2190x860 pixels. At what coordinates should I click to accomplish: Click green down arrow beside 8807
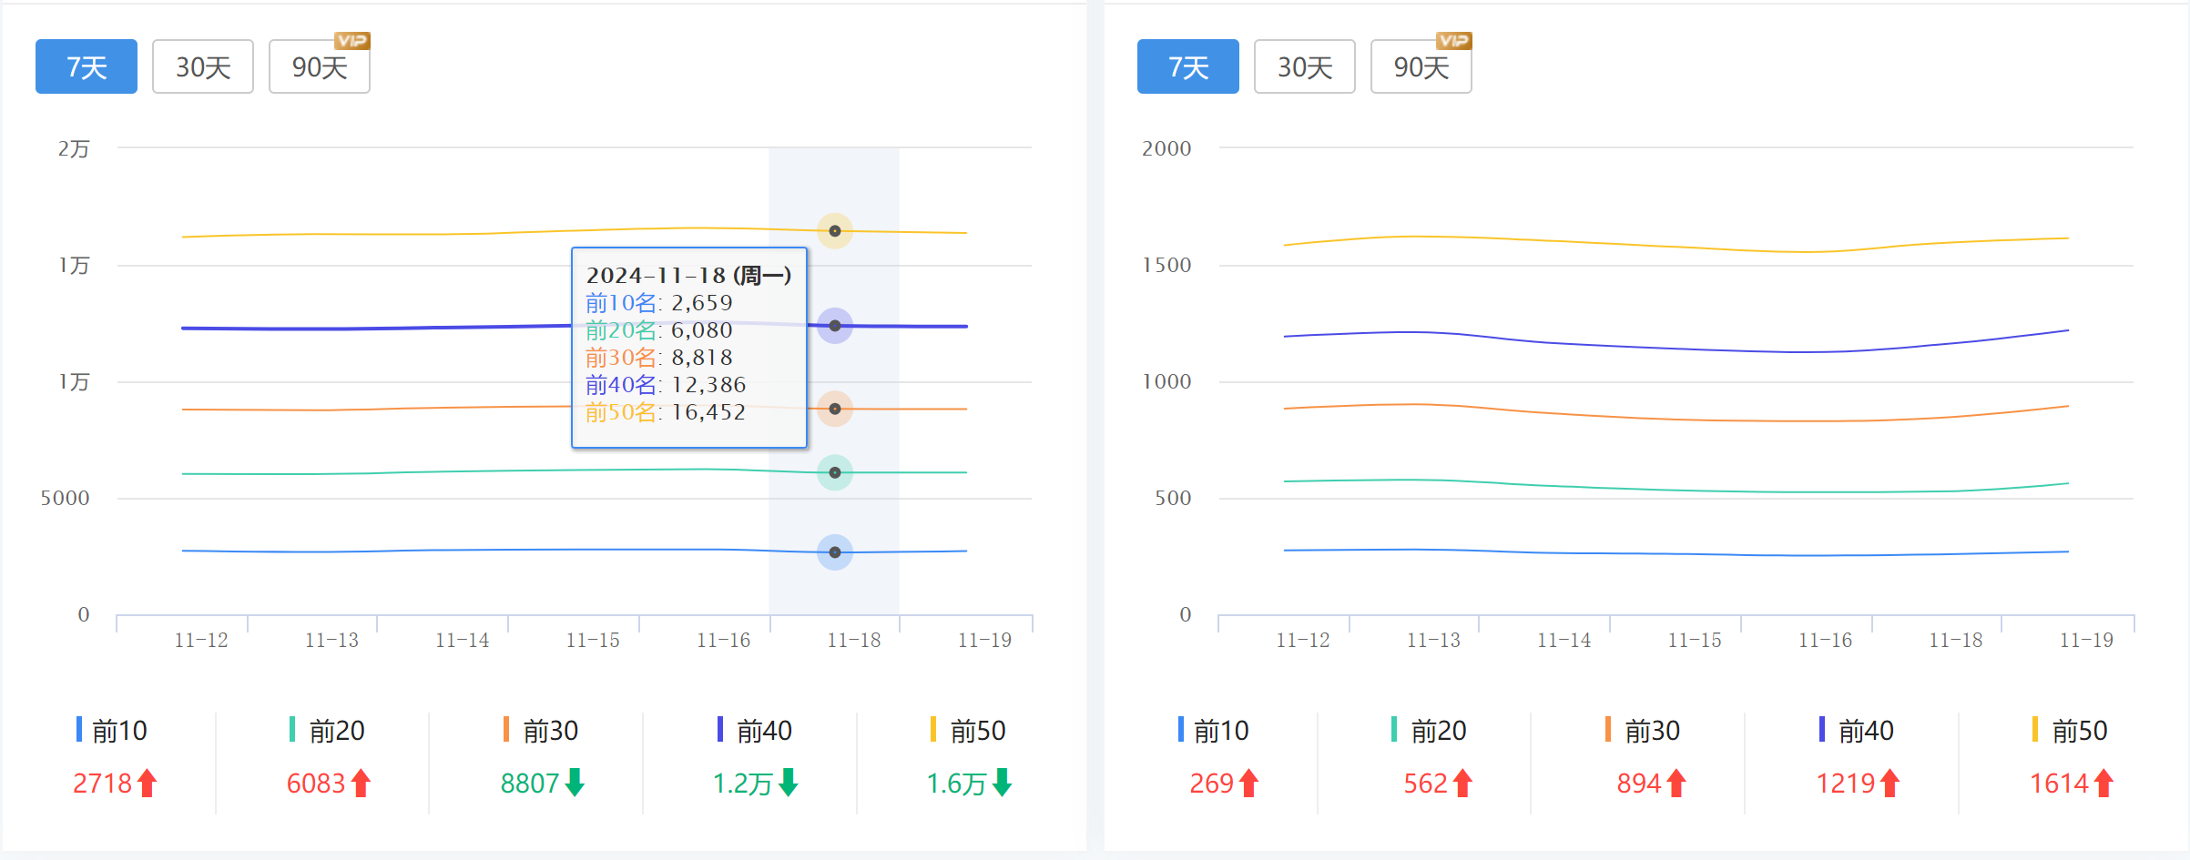coord(575,783)
